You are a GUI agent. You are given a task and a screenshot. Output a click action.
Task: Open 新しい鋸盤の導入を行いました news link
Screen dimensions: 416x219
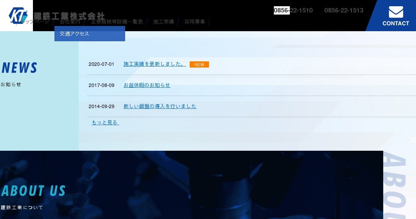point(160,106)
